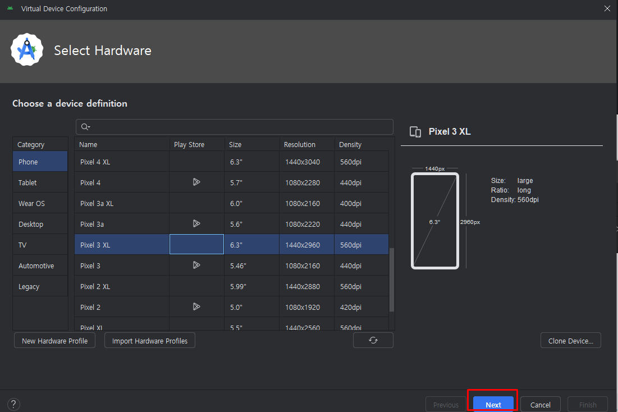The image size is (618, 412).
Task: Select the Phone category
Action: click(x=40, y=162)
